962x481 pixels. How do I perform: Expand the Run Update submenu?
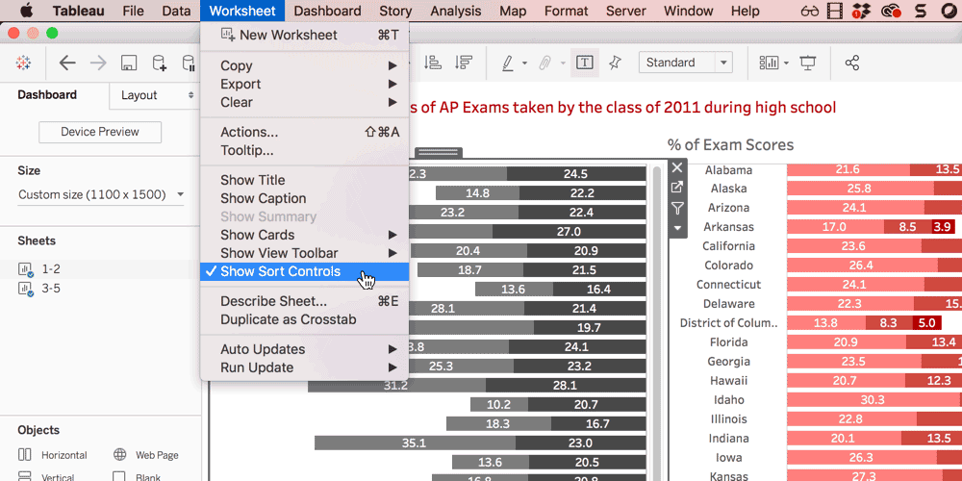304,367
